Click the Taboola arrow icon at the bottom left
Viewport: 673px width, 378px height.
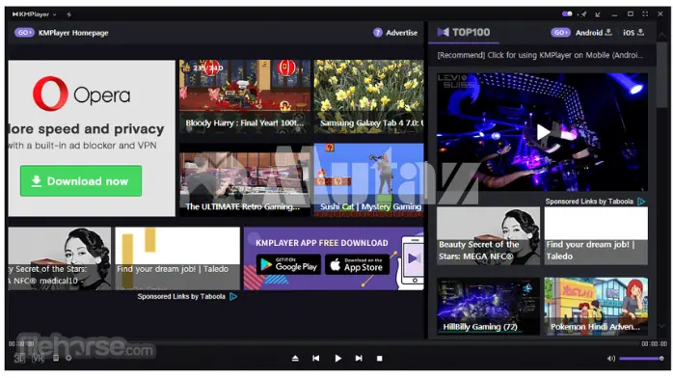tap(233, 296)
